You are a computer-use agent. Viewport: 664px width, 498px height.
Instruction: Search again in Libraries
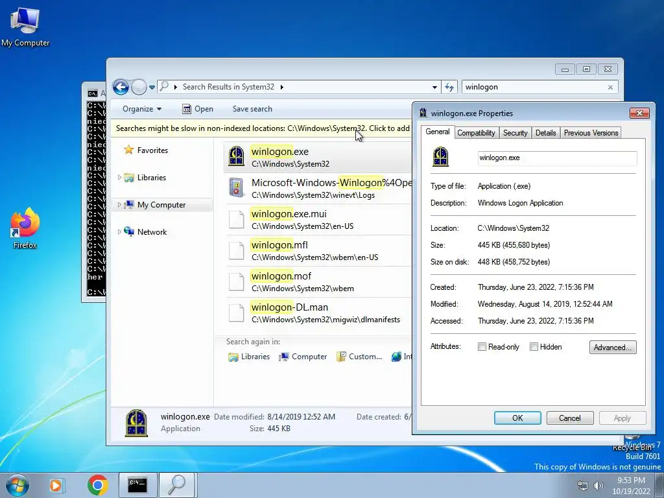tap(249, 357)
